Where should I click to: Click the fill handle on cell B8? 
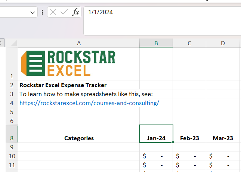click(173, 142)
